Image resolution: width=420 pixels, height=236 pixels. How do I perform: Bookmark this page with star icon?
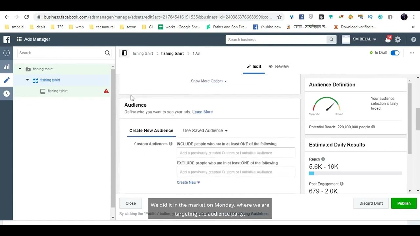tap(279, 17)
